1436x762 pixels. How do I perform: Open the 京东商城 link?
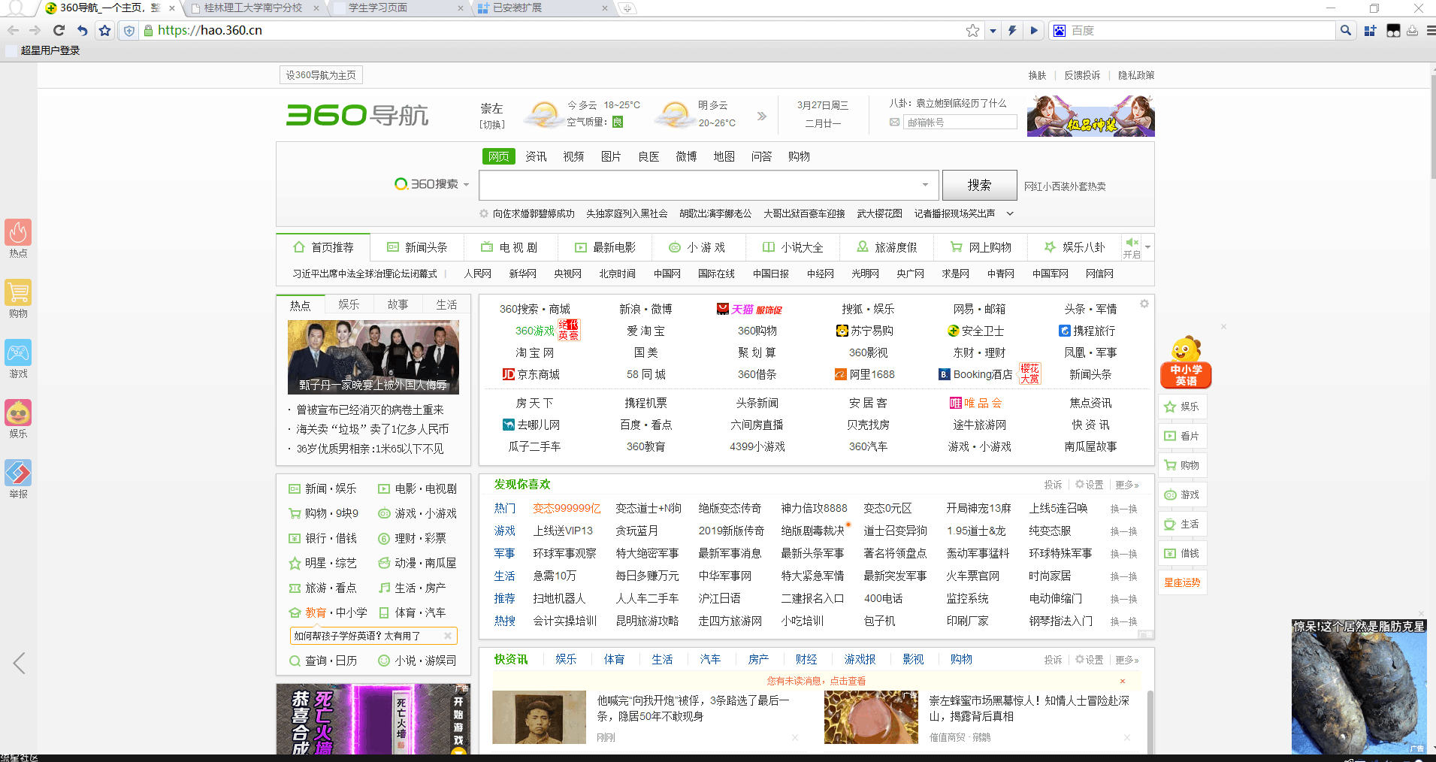coord(531,374)
